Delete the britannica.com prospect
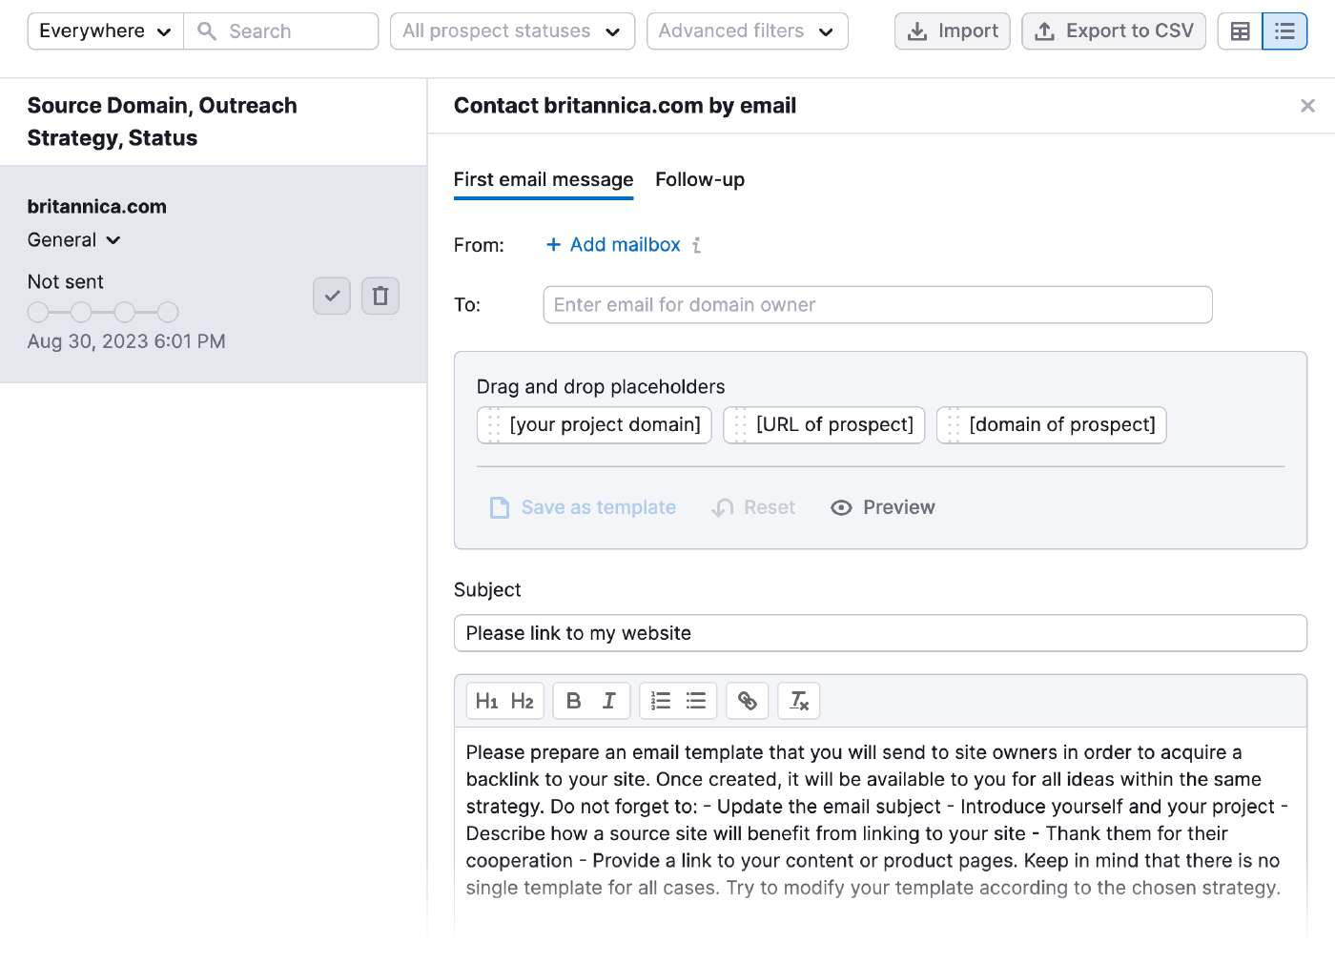This screenshot has width=1335, height=964. (380, 296)
